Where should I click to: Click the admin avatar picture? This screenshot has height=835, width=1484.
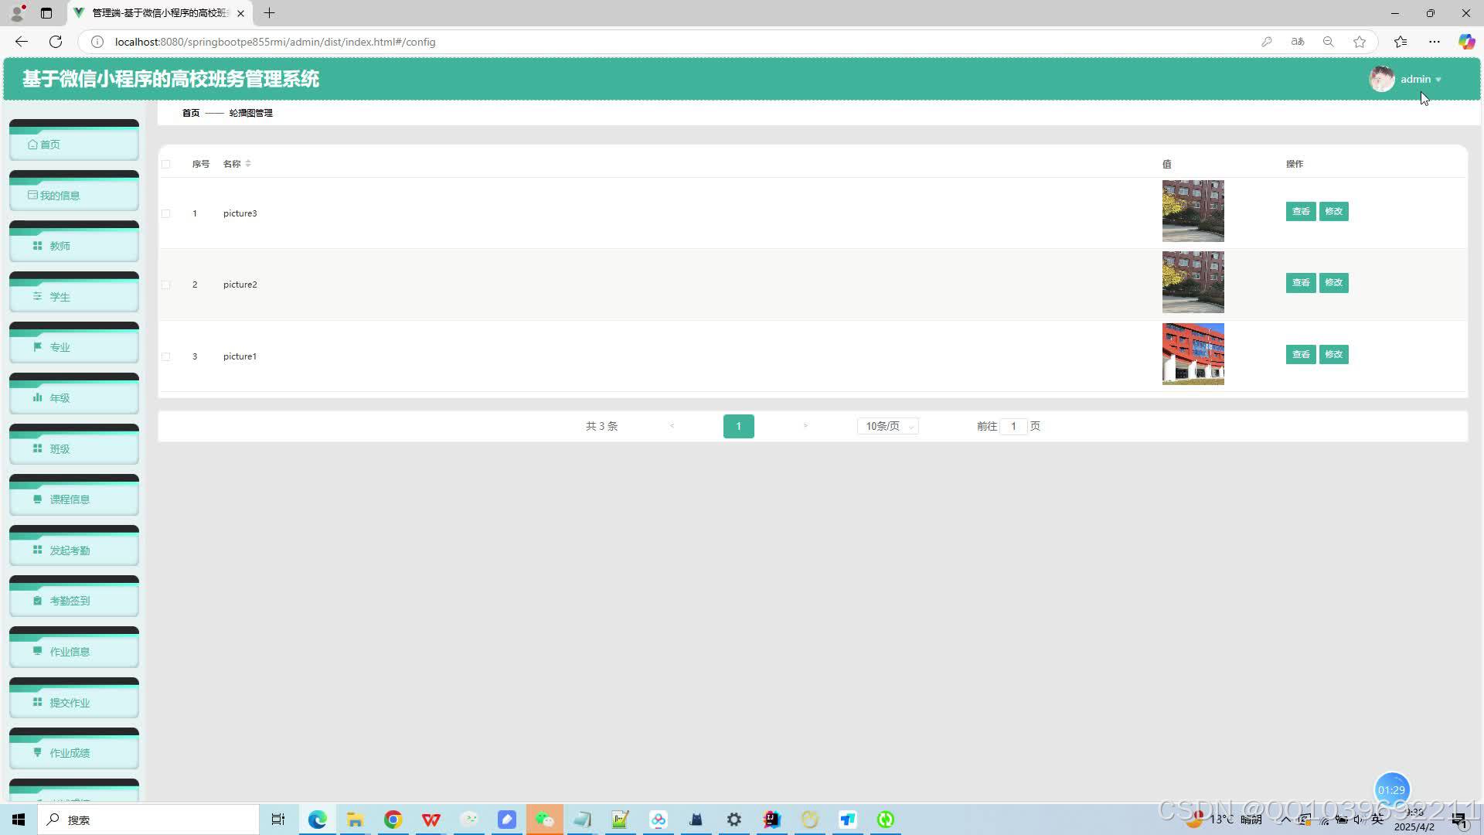(x=1381, y=79)
